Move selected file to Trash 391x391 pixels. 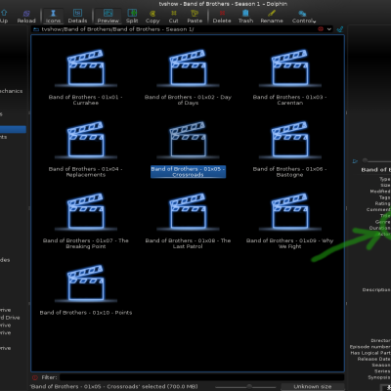[x=245, y=17]
